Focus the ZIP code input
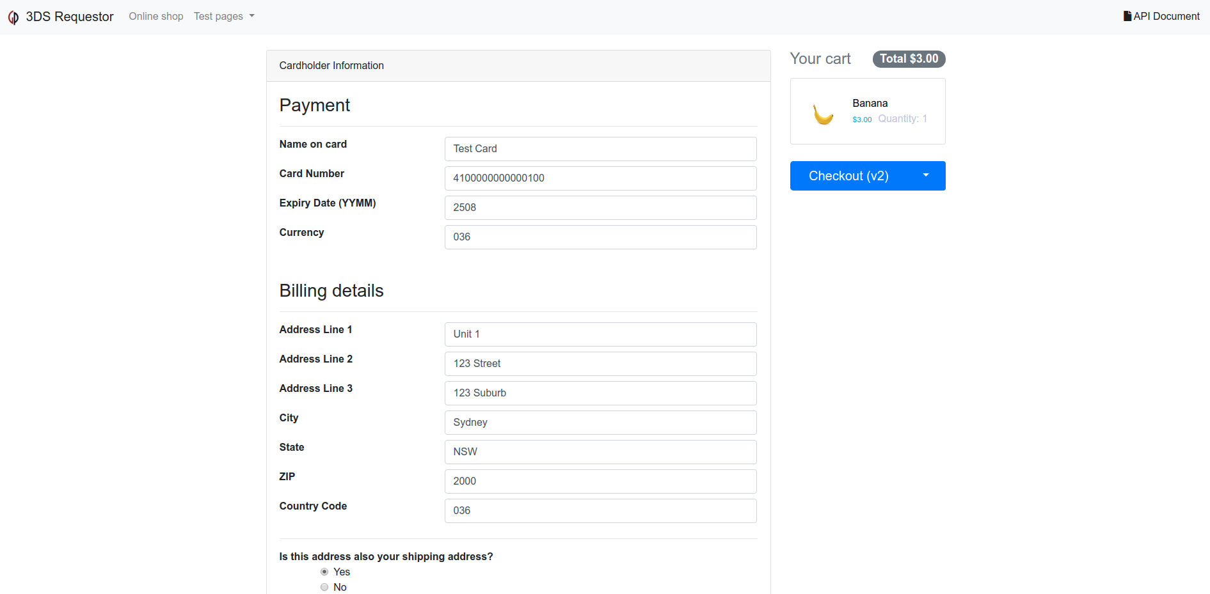The height and width of the screenshot is (594, 1210). click(600, 481)
